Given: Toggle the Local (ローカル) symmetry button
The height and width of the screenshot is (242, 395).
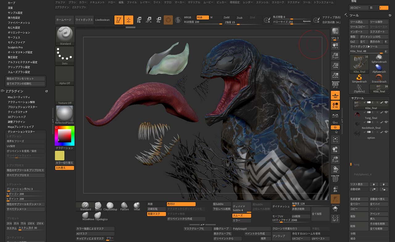Looking at the screenshot, I should point(335,105).
